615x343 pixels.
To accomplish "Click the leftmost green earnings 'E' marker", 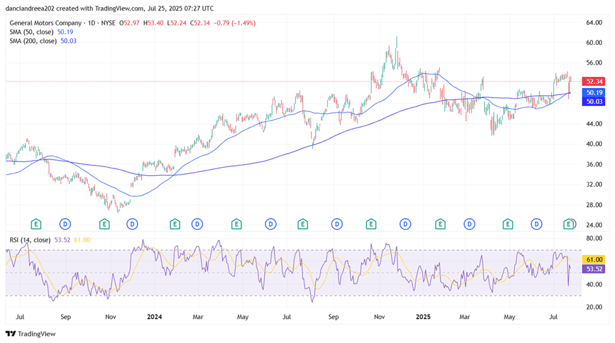I will pyautogui.click(x=36, y=224).
